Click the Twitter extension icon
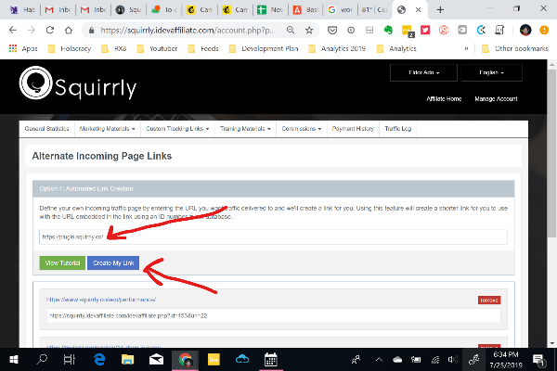Screen dimensions: 557x371 pos(425,31)
